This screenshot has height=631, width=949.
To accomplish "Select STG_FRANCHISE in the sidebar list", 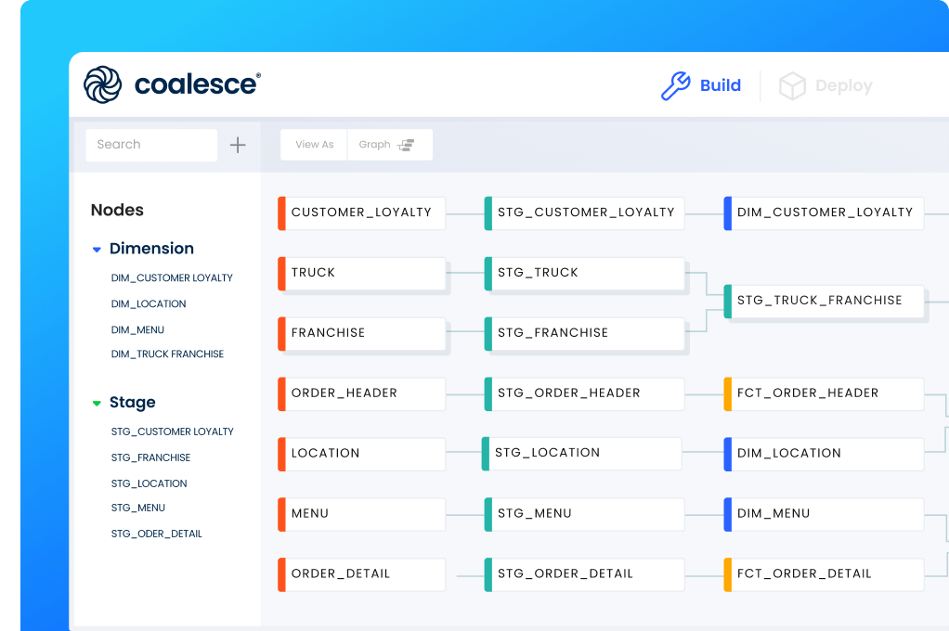I will [x=150, y=457].
